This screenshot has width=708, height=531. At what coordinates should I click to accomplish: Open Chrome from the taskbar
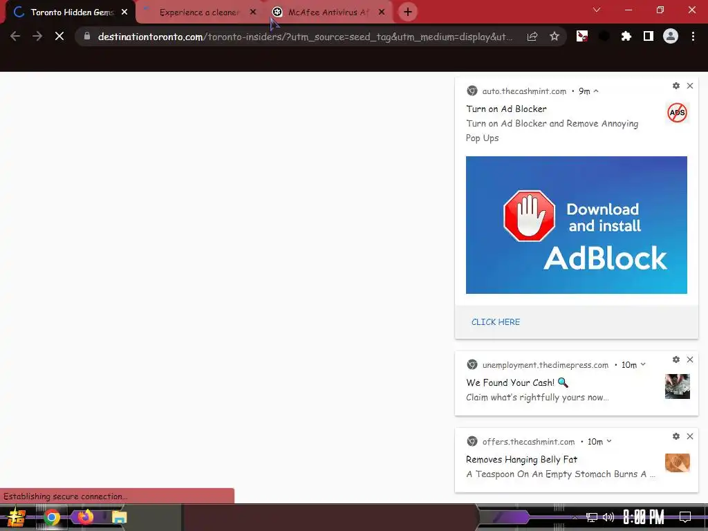pos(51,517)
